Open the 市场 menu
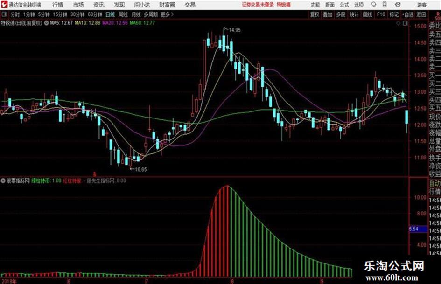The image size is (441, 284). [78, 5]
